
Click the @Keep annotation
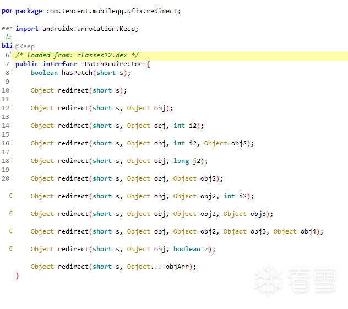pos(25,47)
